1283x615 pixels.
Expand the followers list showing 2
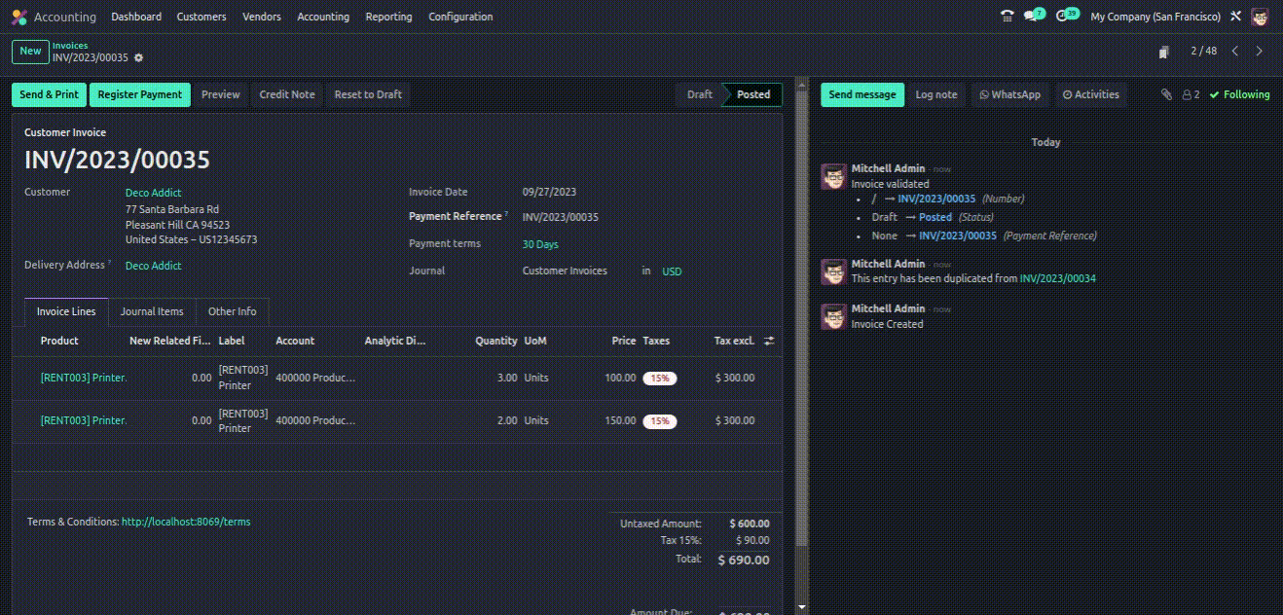pyautogui.click(x=1191, y=94)
